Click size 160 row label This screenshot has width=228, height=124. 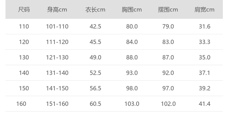[x=21, y=104]
